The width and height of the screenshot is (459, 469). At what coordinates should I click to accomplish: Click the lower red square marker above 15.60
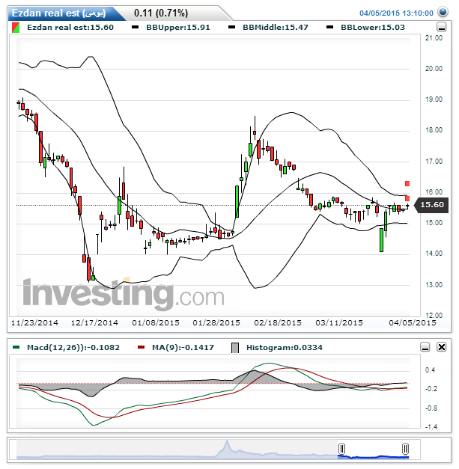click(x=407, y=197)
